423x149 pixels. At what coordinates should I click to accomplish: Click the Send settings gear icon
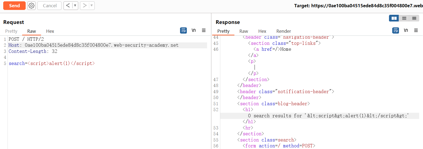[32, 6]
